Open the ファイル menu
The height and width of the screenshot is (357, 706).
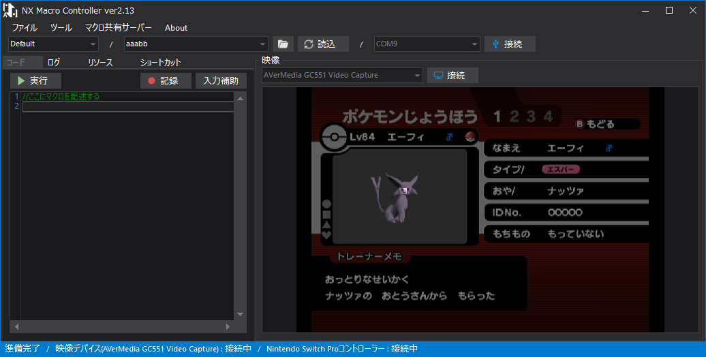coord(25,27)
